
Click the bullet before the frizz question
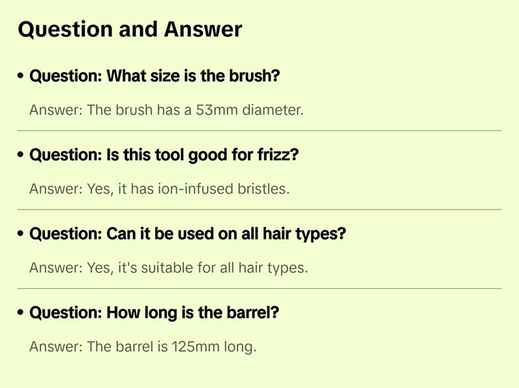[21, 156]
